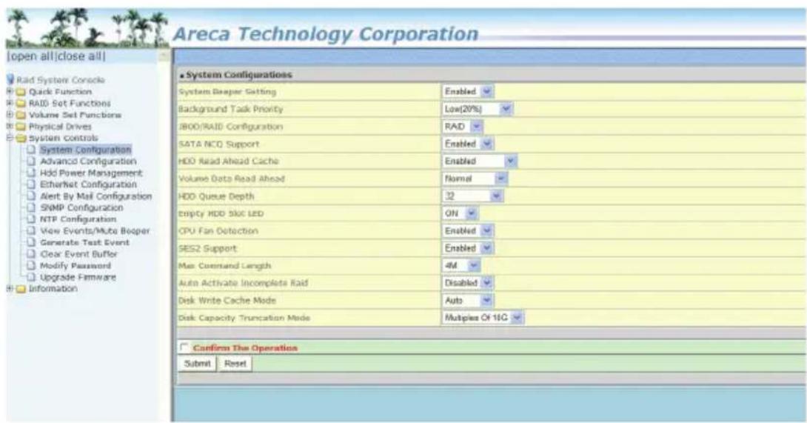Viewport: 807px width, 423px height.
Task: Open Upgrade Firmware page
Action: tap(78, 277)
